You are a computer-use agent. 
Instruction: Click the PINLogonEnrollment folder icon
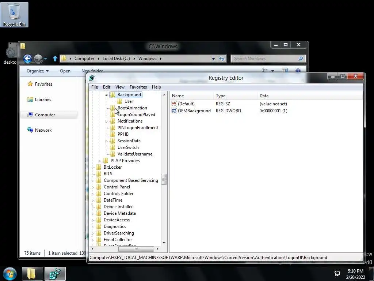tap(112, 128)
